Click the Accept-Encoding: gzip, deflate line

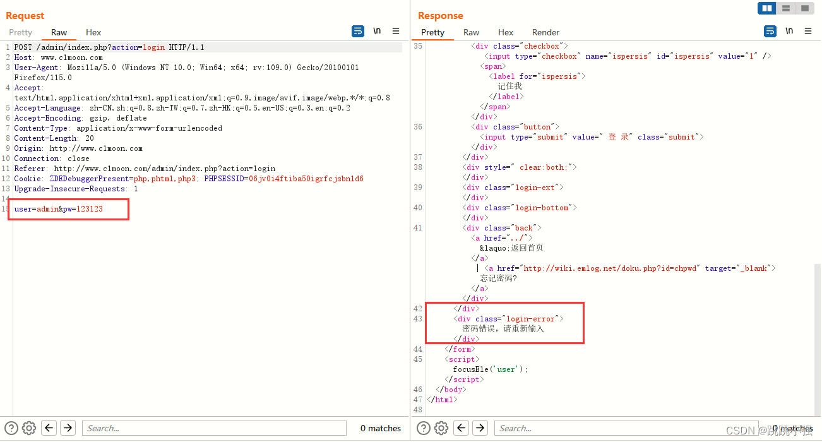[x=80, y=118]
